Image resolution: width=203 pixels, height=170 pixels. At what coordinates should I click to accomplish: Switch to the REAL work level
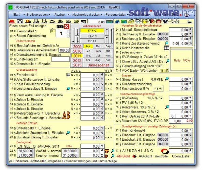tap(92, 41)
